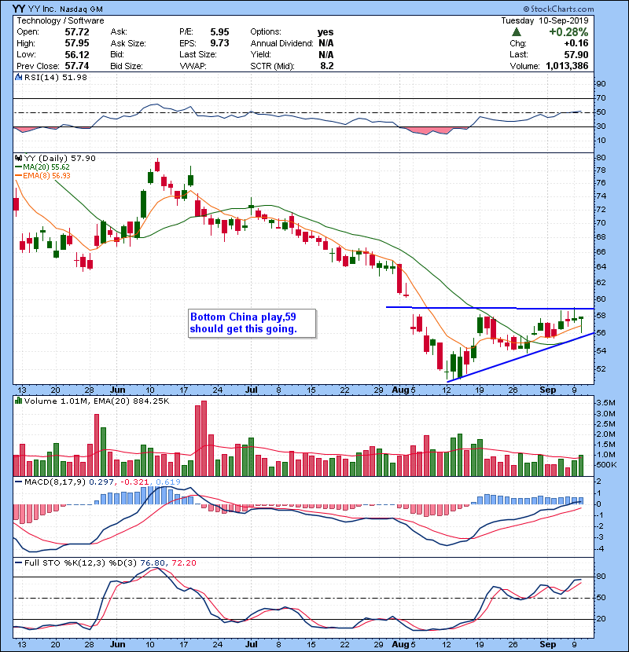Click the Volume value 1,013,386
This screenshot has width=629, height=652.
567,66
